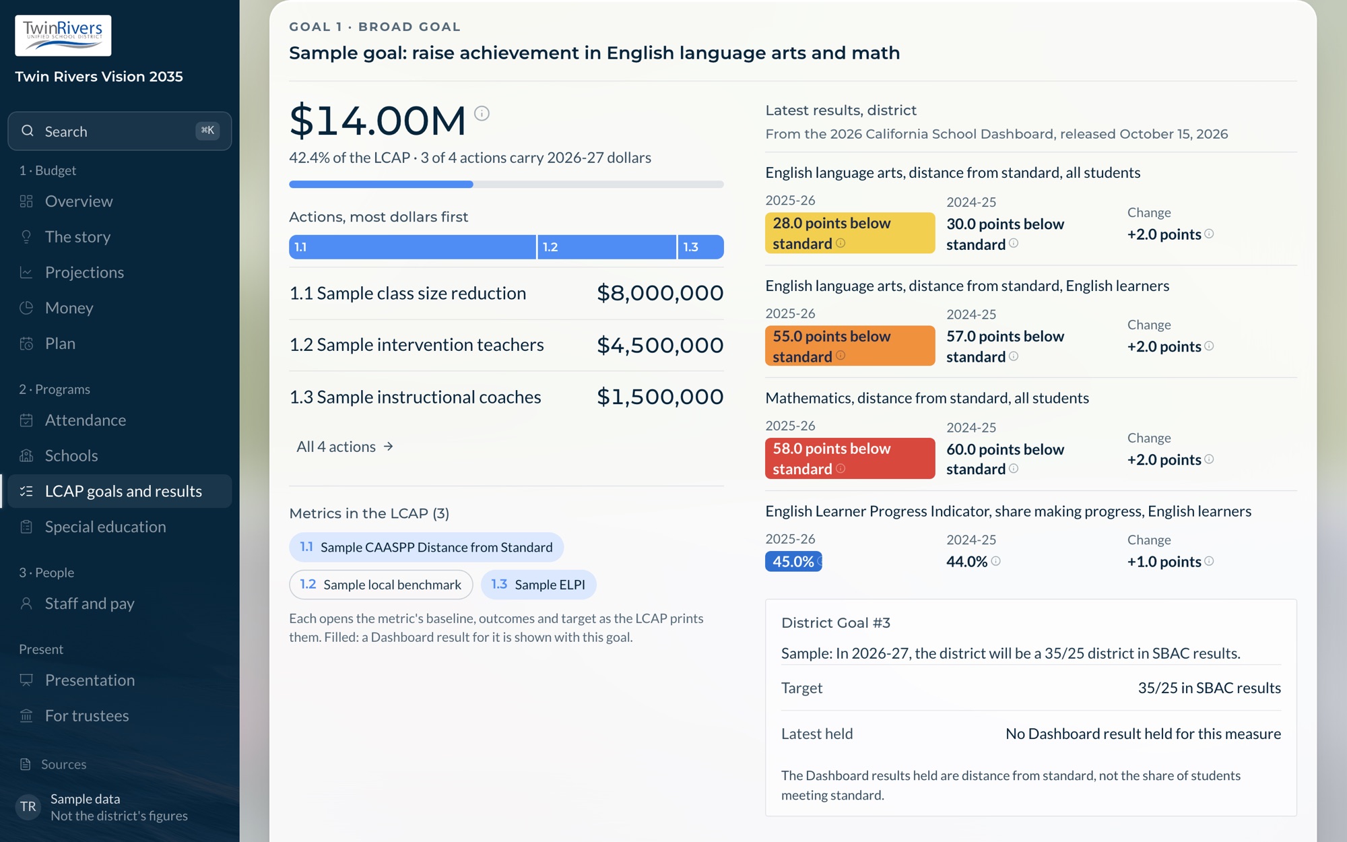Open the All 4 actions link
This screenshot has height=842, width=1347.
(345, 447)
